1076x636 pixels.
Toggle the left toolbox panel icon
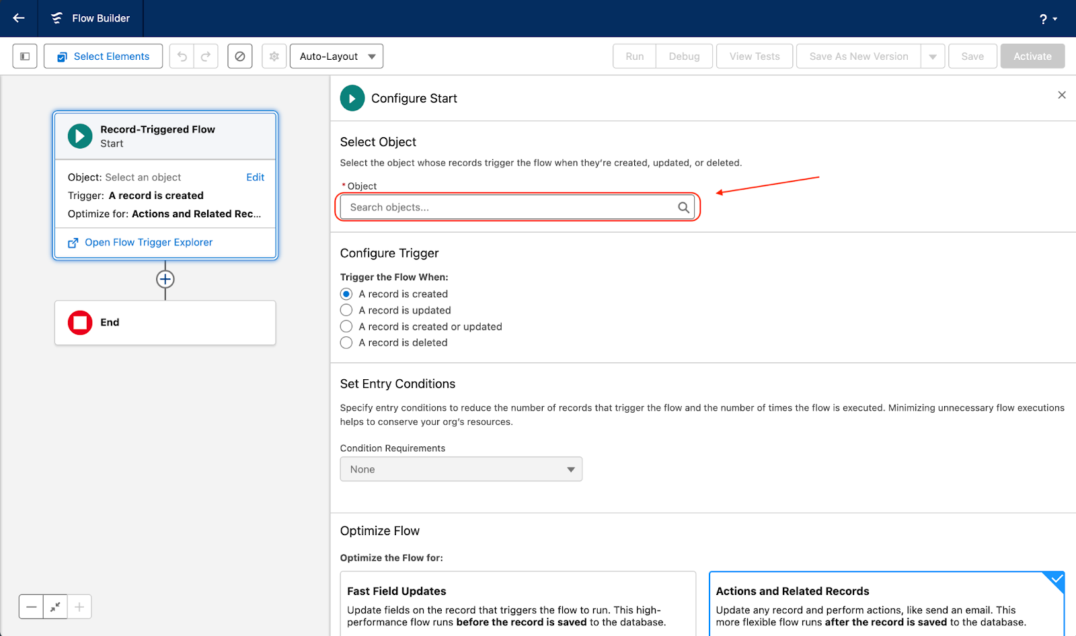point(25,56)
